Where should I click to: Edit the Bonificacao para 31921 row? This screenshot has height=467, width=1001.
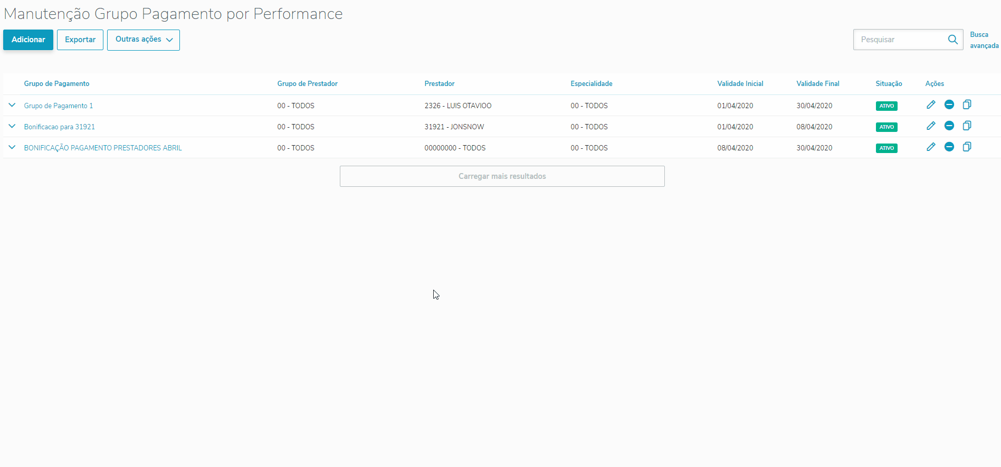(931, 126)
